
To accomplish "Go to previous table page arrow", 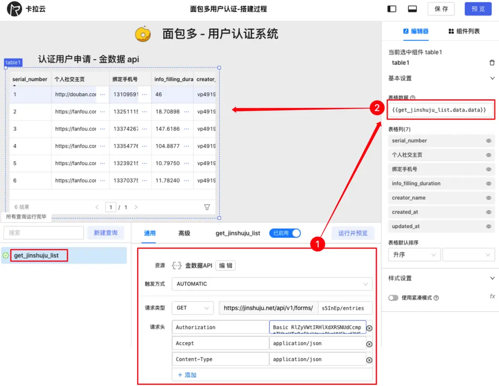I will click(x=97, y=207).
